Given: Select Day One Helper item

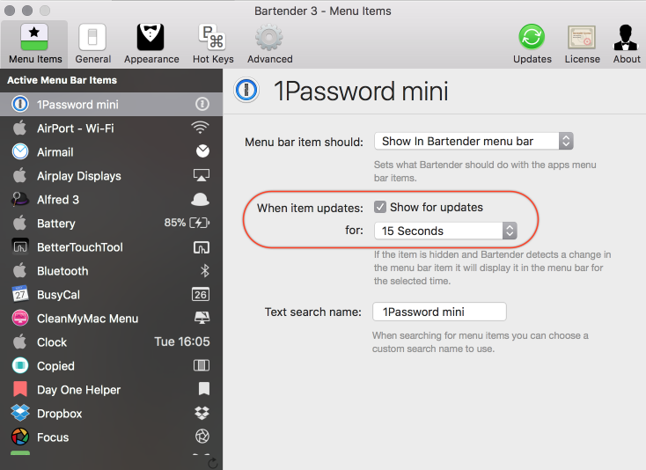Looking at the screenshot, I should click(111, 390).
